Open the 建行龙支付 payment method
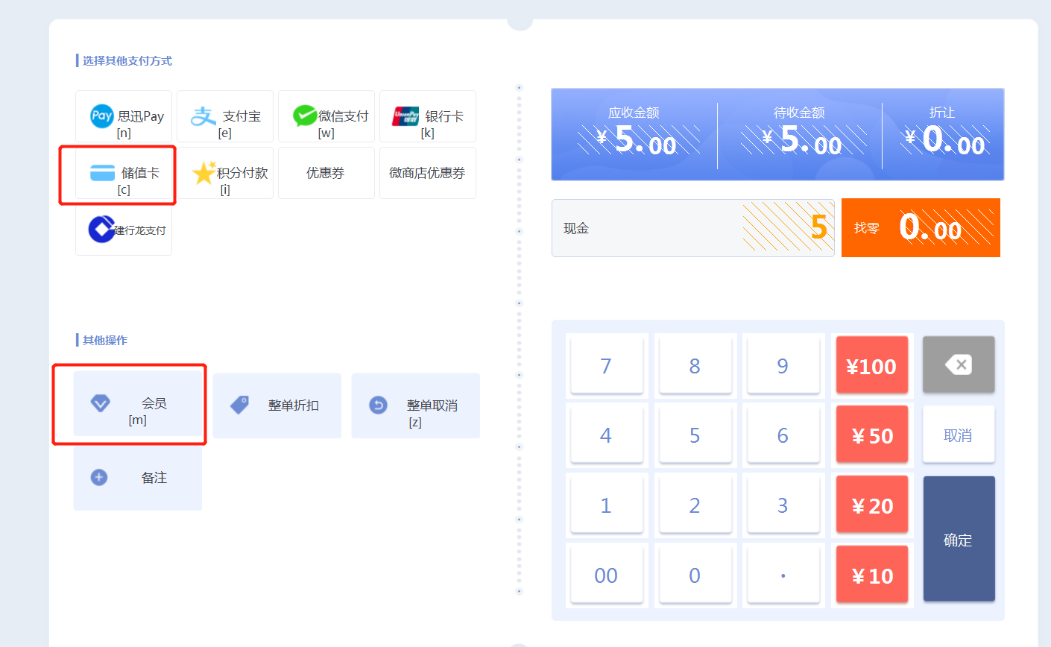Screen dimensions: 1051x647 pos(123,230)
